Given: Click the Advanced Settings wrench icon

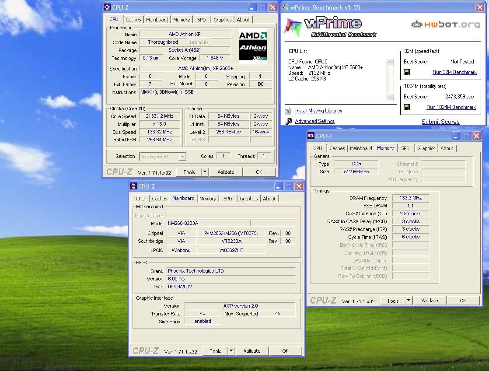Looking at the screenshot, I should coord(289,121).
